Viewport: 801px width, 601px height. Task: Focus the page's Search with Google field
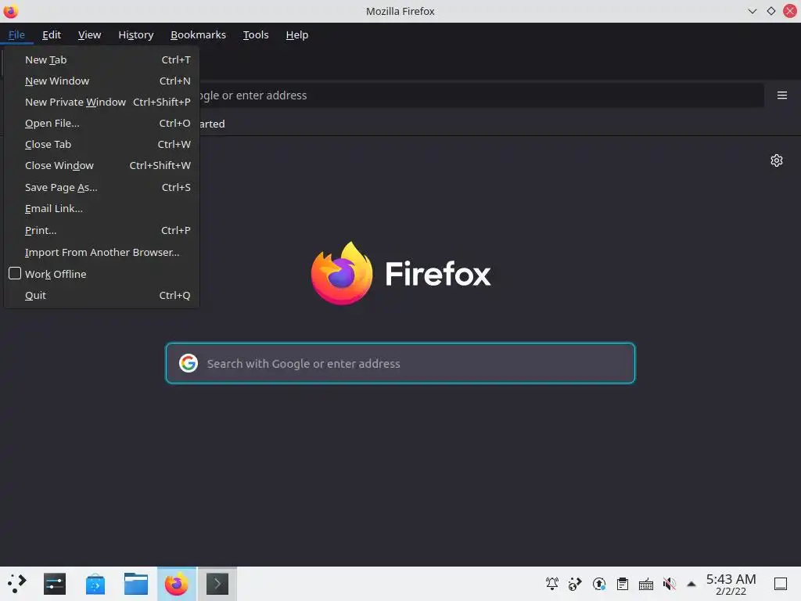click(400, 363)
